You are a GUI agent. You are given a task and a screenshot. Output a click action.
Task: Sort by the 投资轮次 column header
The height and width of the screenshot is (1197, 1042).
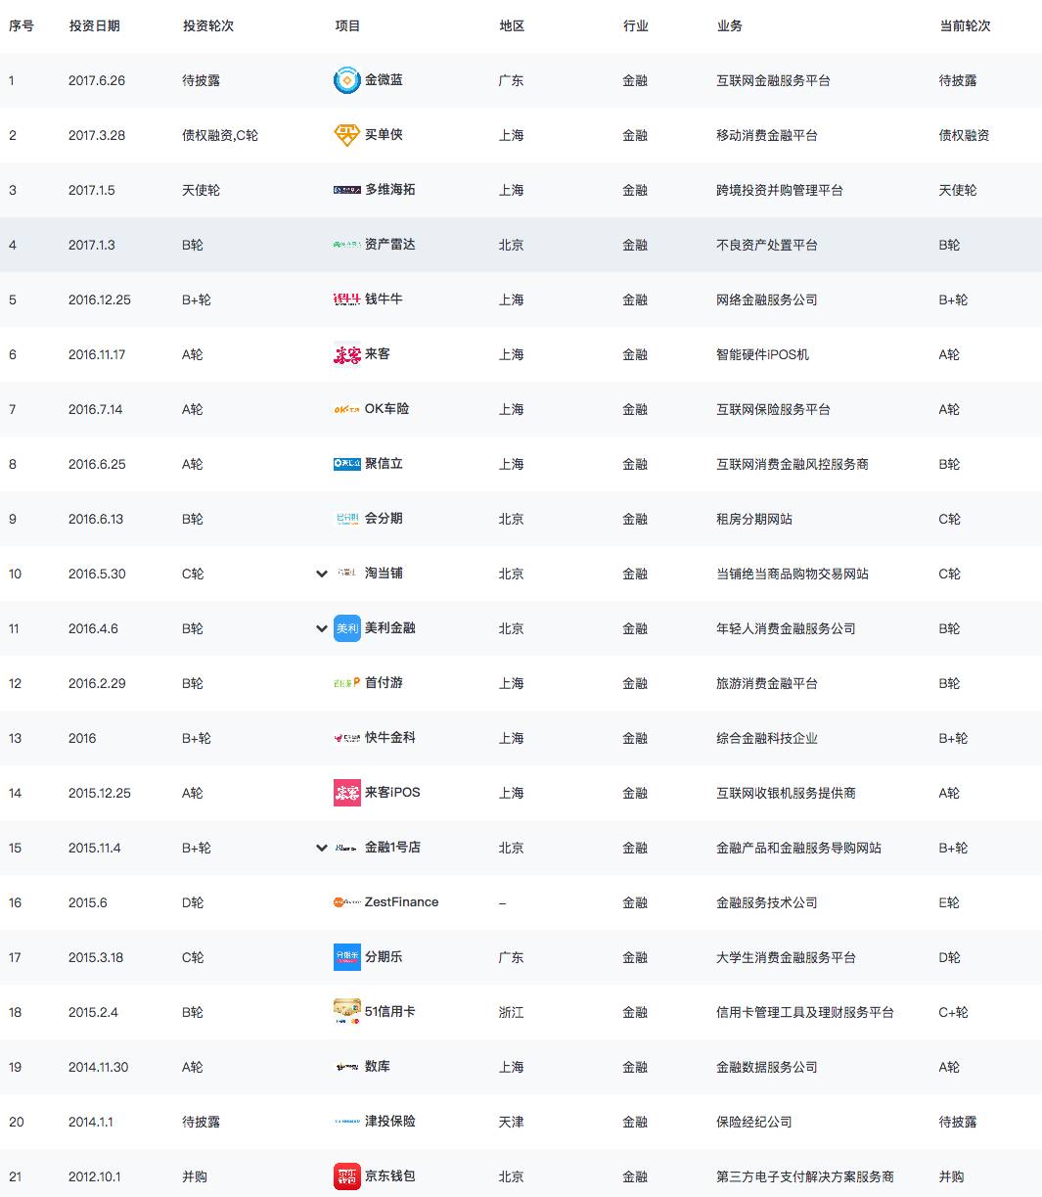207,25
